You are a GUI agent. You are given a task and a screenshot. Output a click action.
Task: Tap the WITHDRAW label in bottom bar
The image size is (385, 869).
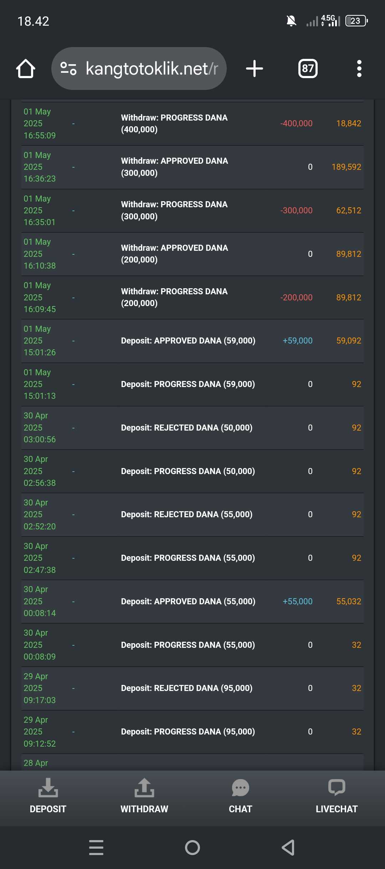click(x=144, y=809)
